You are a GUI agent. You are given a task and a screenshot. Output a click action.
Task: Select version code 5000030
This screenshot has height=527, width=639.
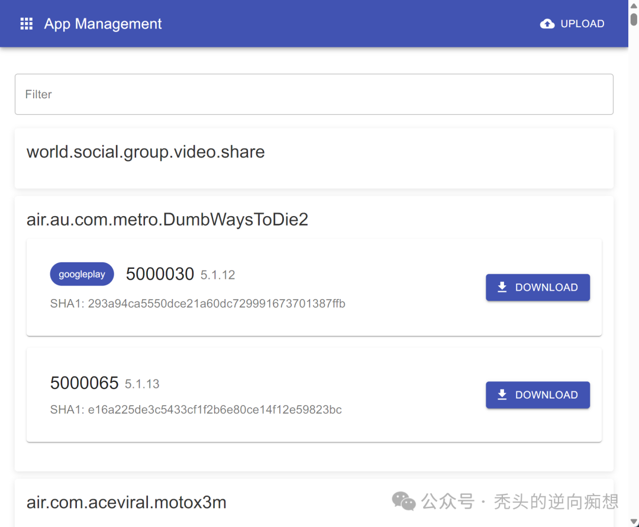tap(160, 274)
